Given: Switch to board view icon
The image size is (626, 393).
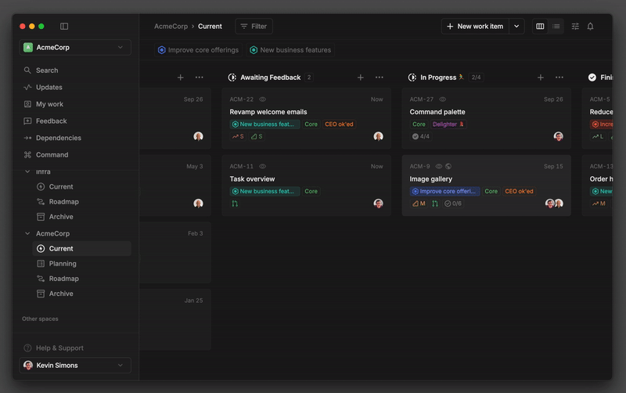Looking at the screenshot, I should (x=540, y=27).
